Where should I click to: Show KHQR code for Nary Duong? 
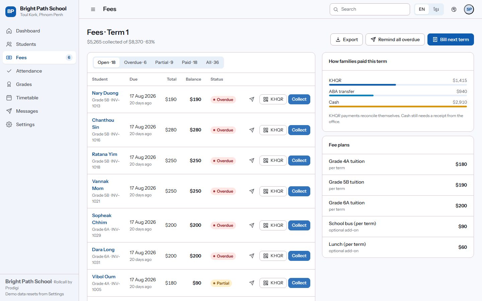pos(273,99)
